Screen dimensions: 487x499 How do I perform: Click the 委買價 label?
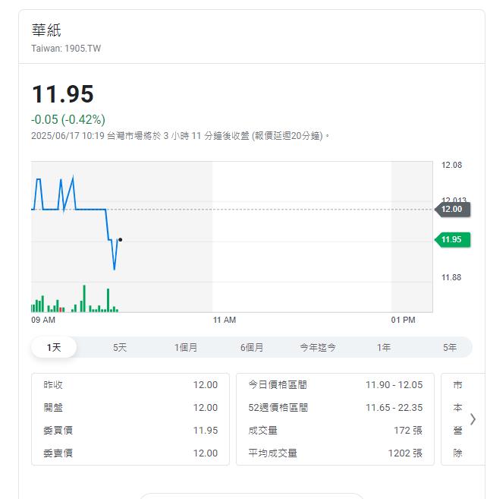tap(58, 430)
